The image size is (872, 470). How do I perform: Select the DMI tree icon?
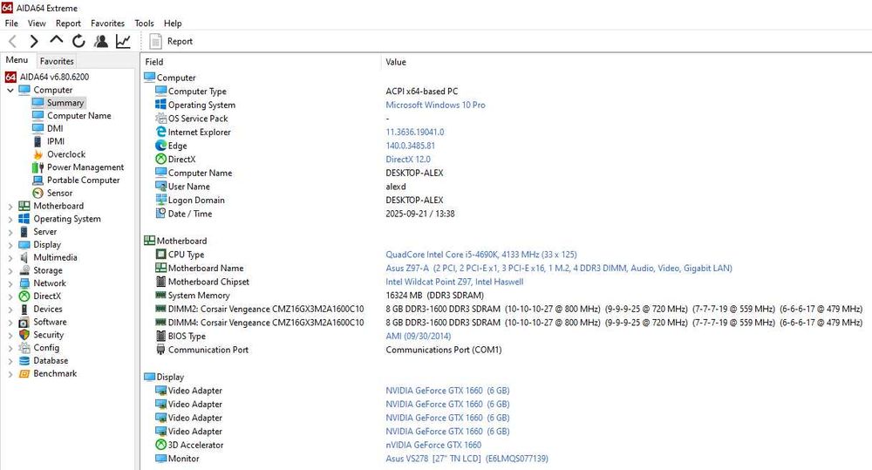37,128
